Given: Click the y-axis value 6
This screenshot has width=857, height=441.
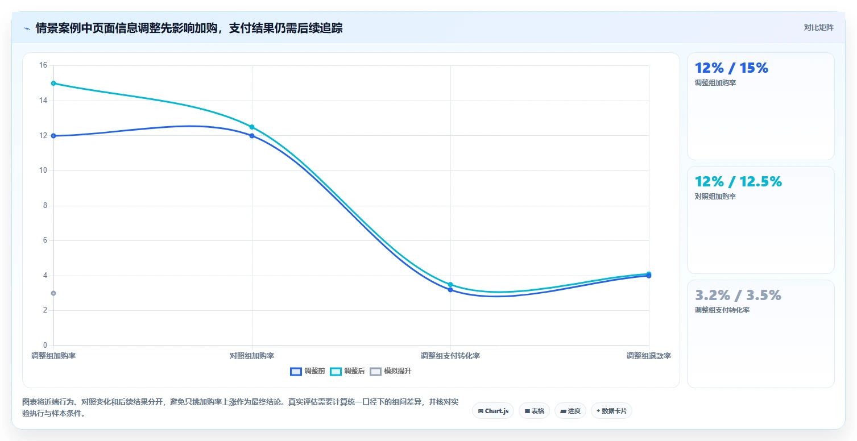Looking at the screenshot, I should [x=45, y=240].
